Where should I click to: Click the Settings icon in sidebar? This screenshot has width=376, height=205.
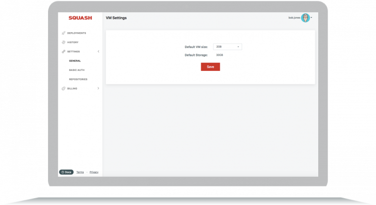pos(64,51)
